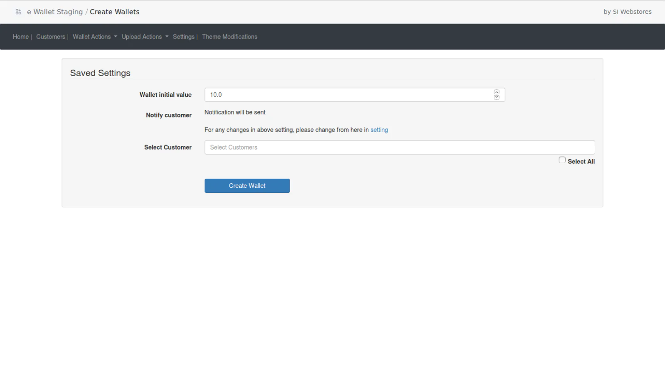Decrease the wallet initial value with down arrow

tap(496, 97)
